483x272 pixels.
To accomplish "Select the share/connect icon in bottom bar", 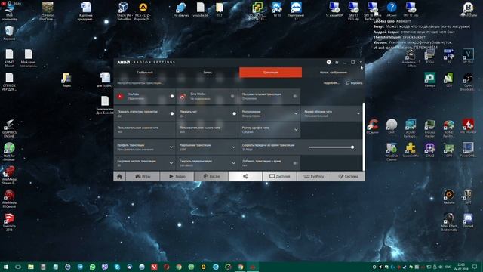I will (245, 176).
